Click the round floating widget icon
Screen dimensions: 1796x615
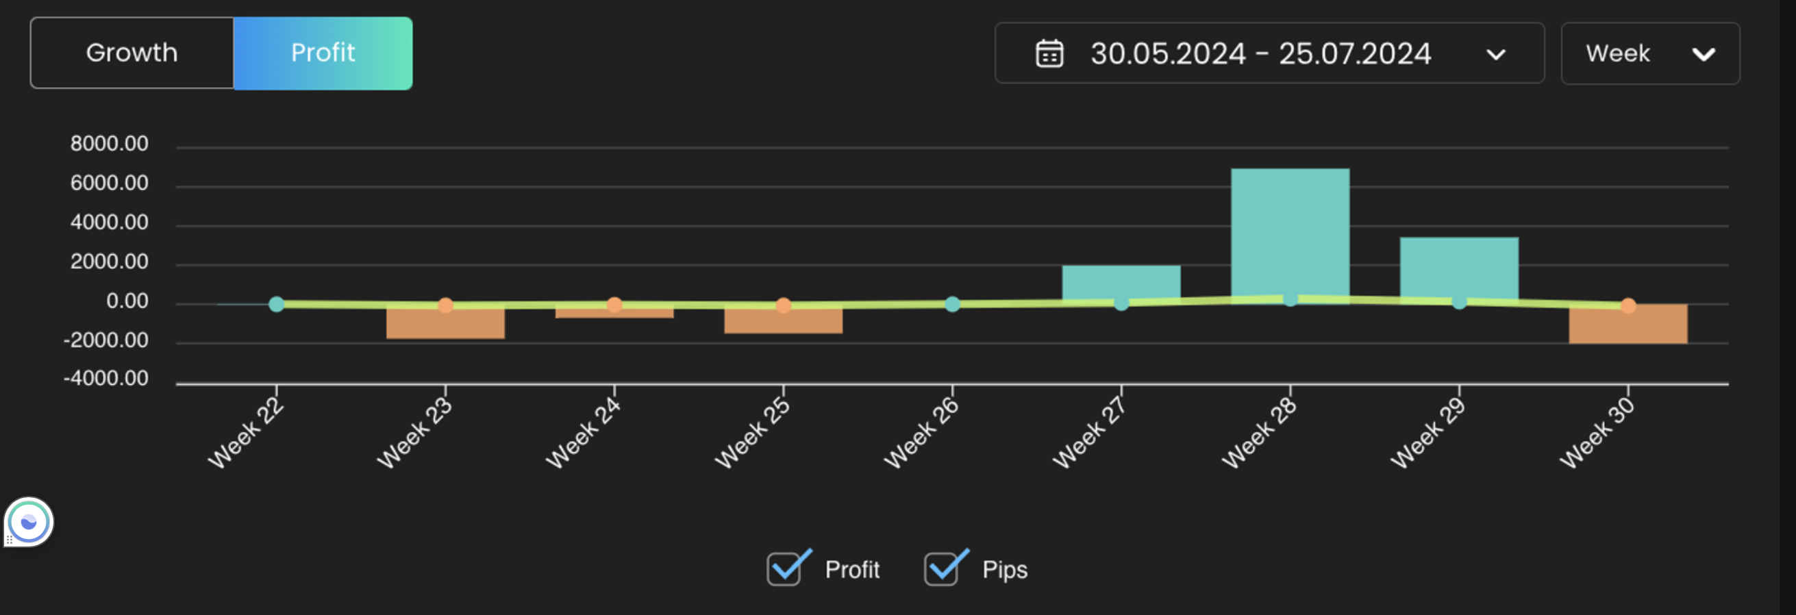29,522
